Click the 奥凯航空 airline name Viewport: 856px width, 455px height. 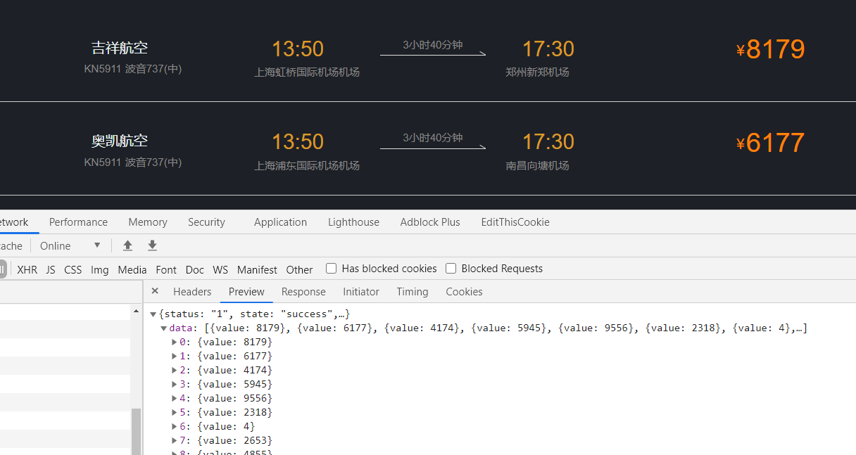coord(120,141)
